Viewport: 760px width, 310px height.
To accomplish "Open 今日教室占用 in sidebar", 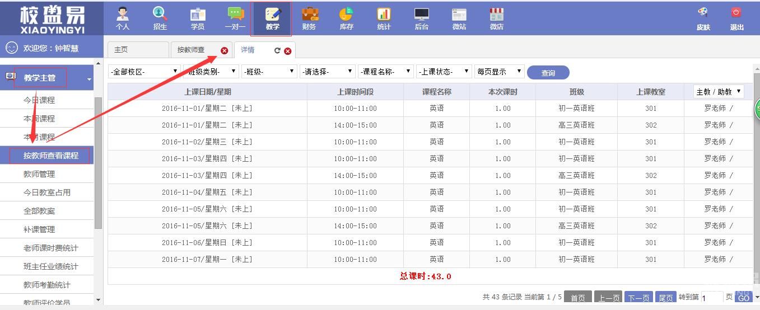I will (47, 192).
